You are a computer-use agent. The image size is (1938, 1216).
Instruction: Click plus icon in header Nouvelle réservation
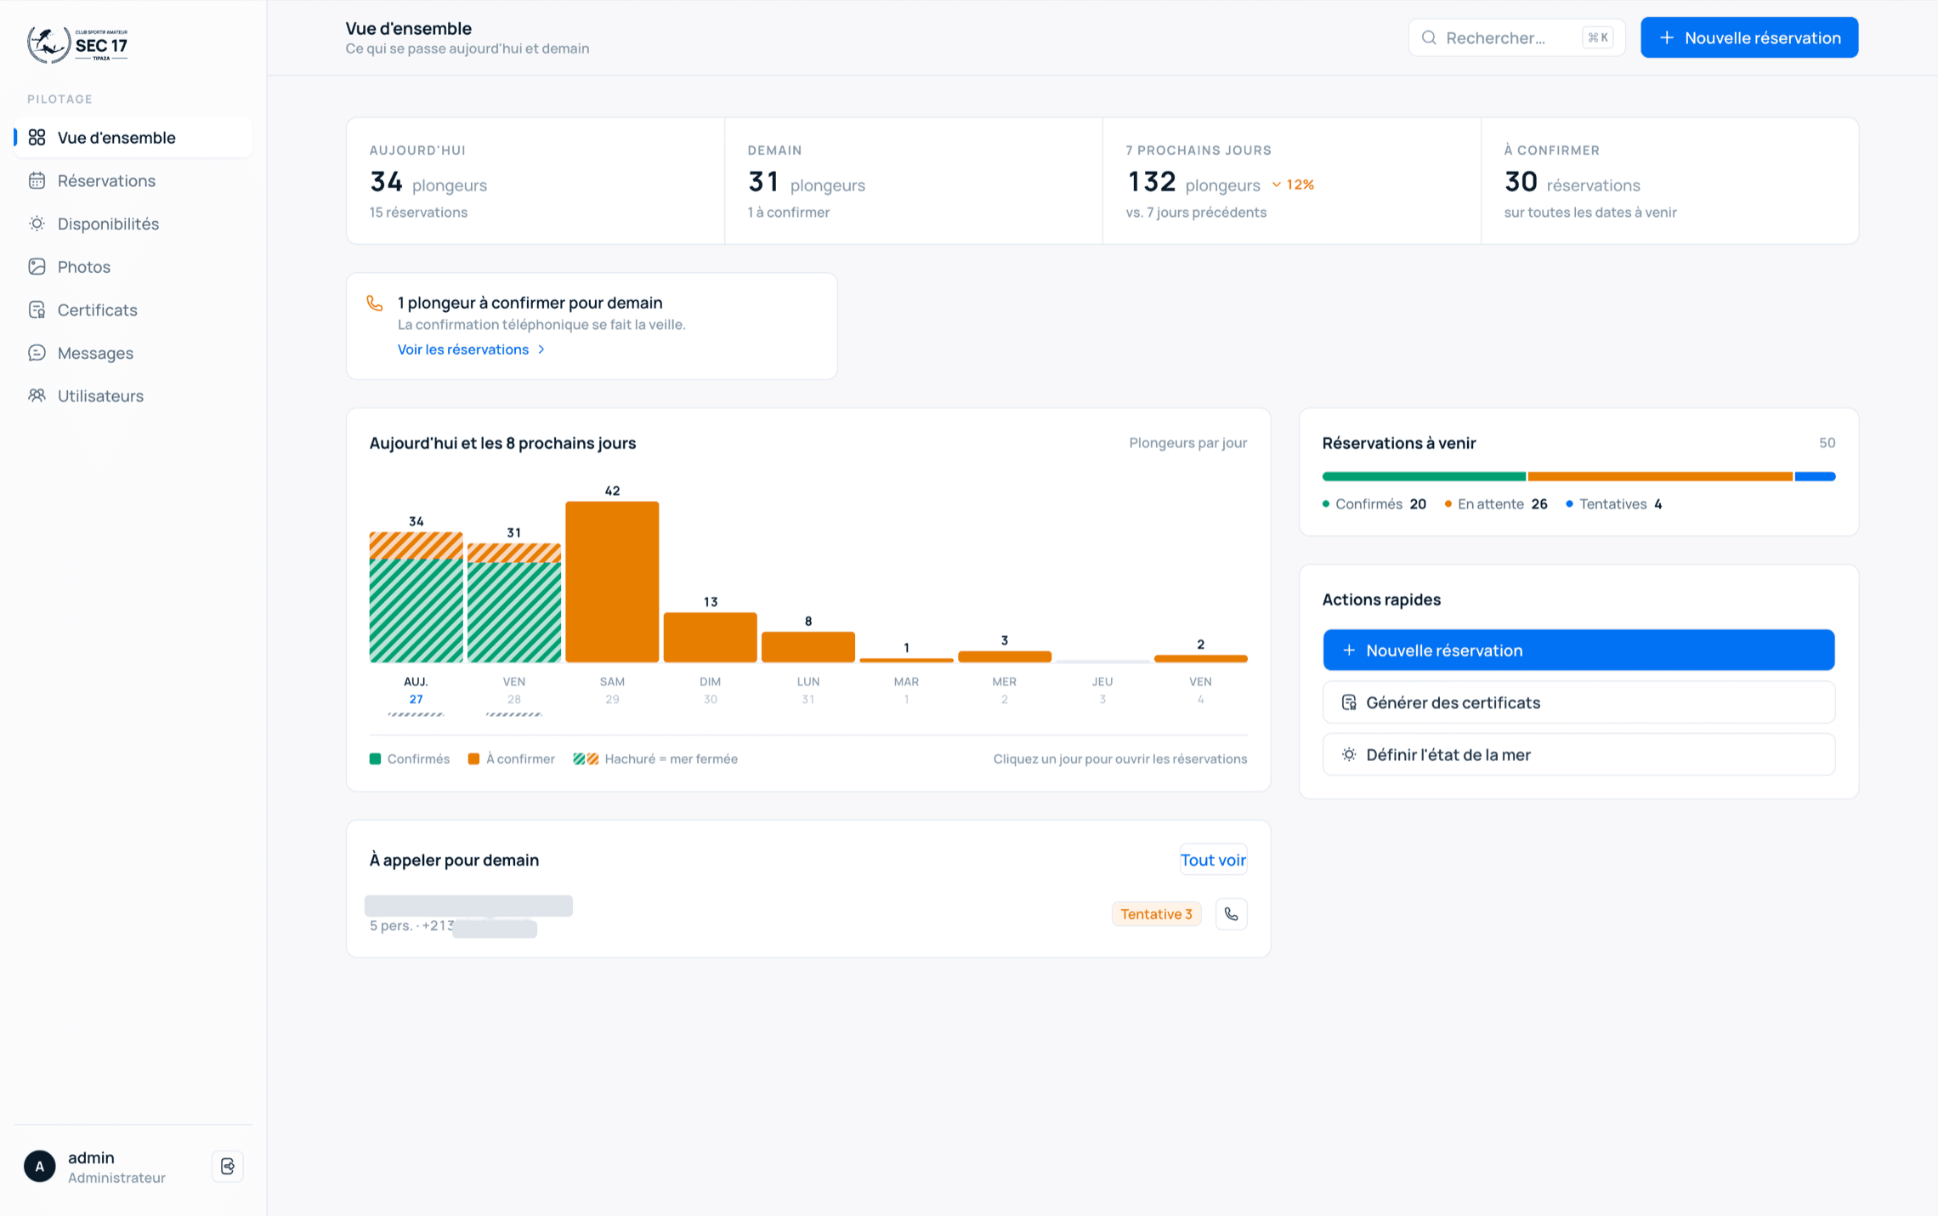[1667, 37]
